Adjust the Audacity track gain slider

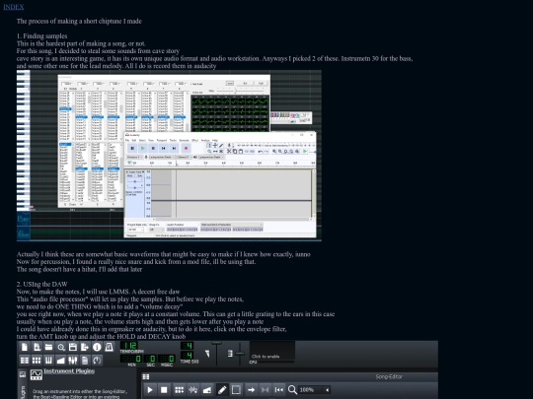(x=135, y=182)
